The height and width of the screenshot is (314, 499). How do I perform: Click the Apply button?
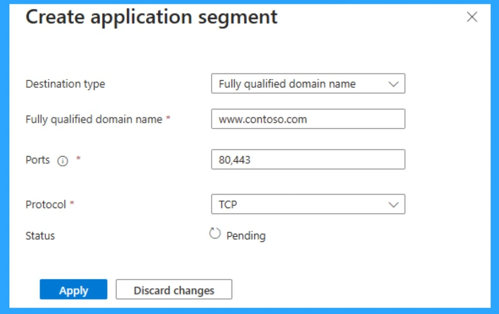(x=73, y=290)
